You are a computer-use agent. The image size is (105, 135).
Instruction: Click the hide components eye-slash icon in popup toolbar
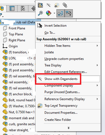48,5
